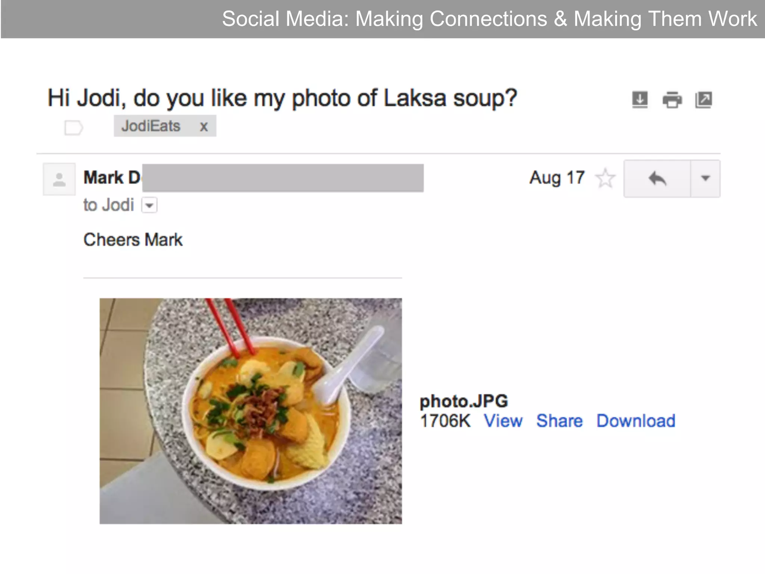This screenshot has height=574, width=765.
Task: Expand the 'to Jodi' recipient details
Action: coord(149,205)
